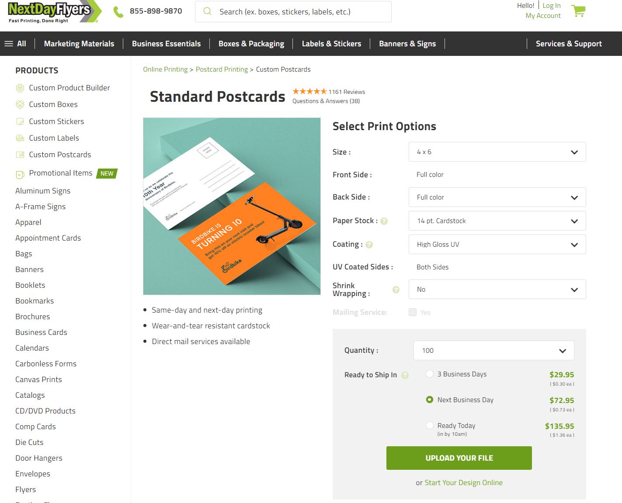Open the Boxes & Packaging menu
The height and width of the screenshot is (503, 622).
point(251,44)
